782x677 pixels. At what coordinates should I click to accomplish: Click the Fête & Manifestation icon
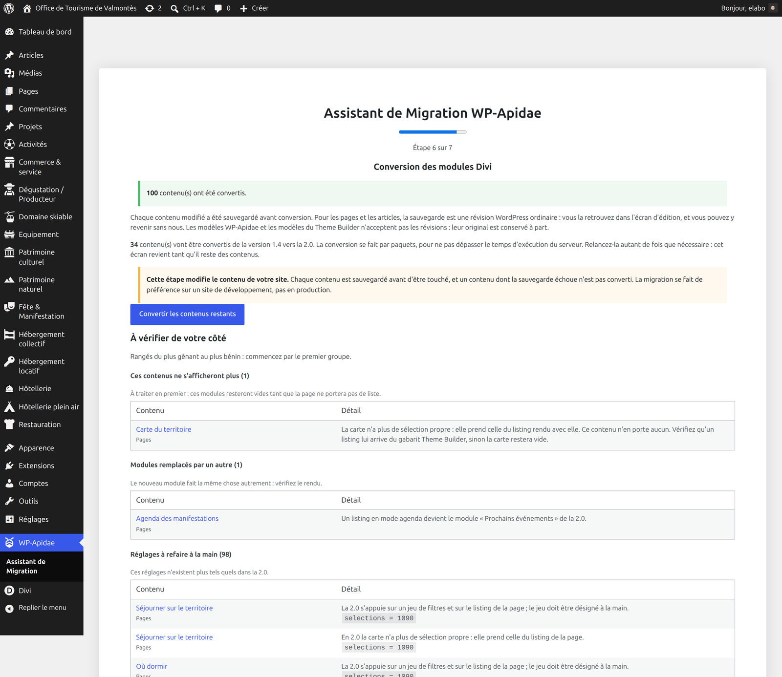point(9,307)
